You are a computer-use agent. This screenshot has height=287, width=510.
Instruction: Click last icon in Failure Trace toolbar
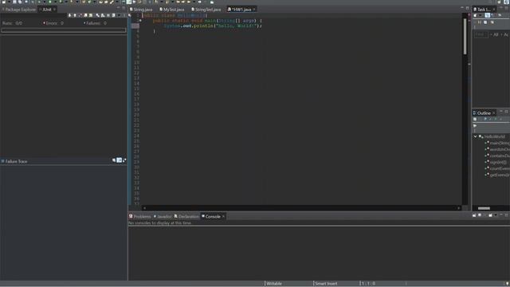tap(124, 160)
